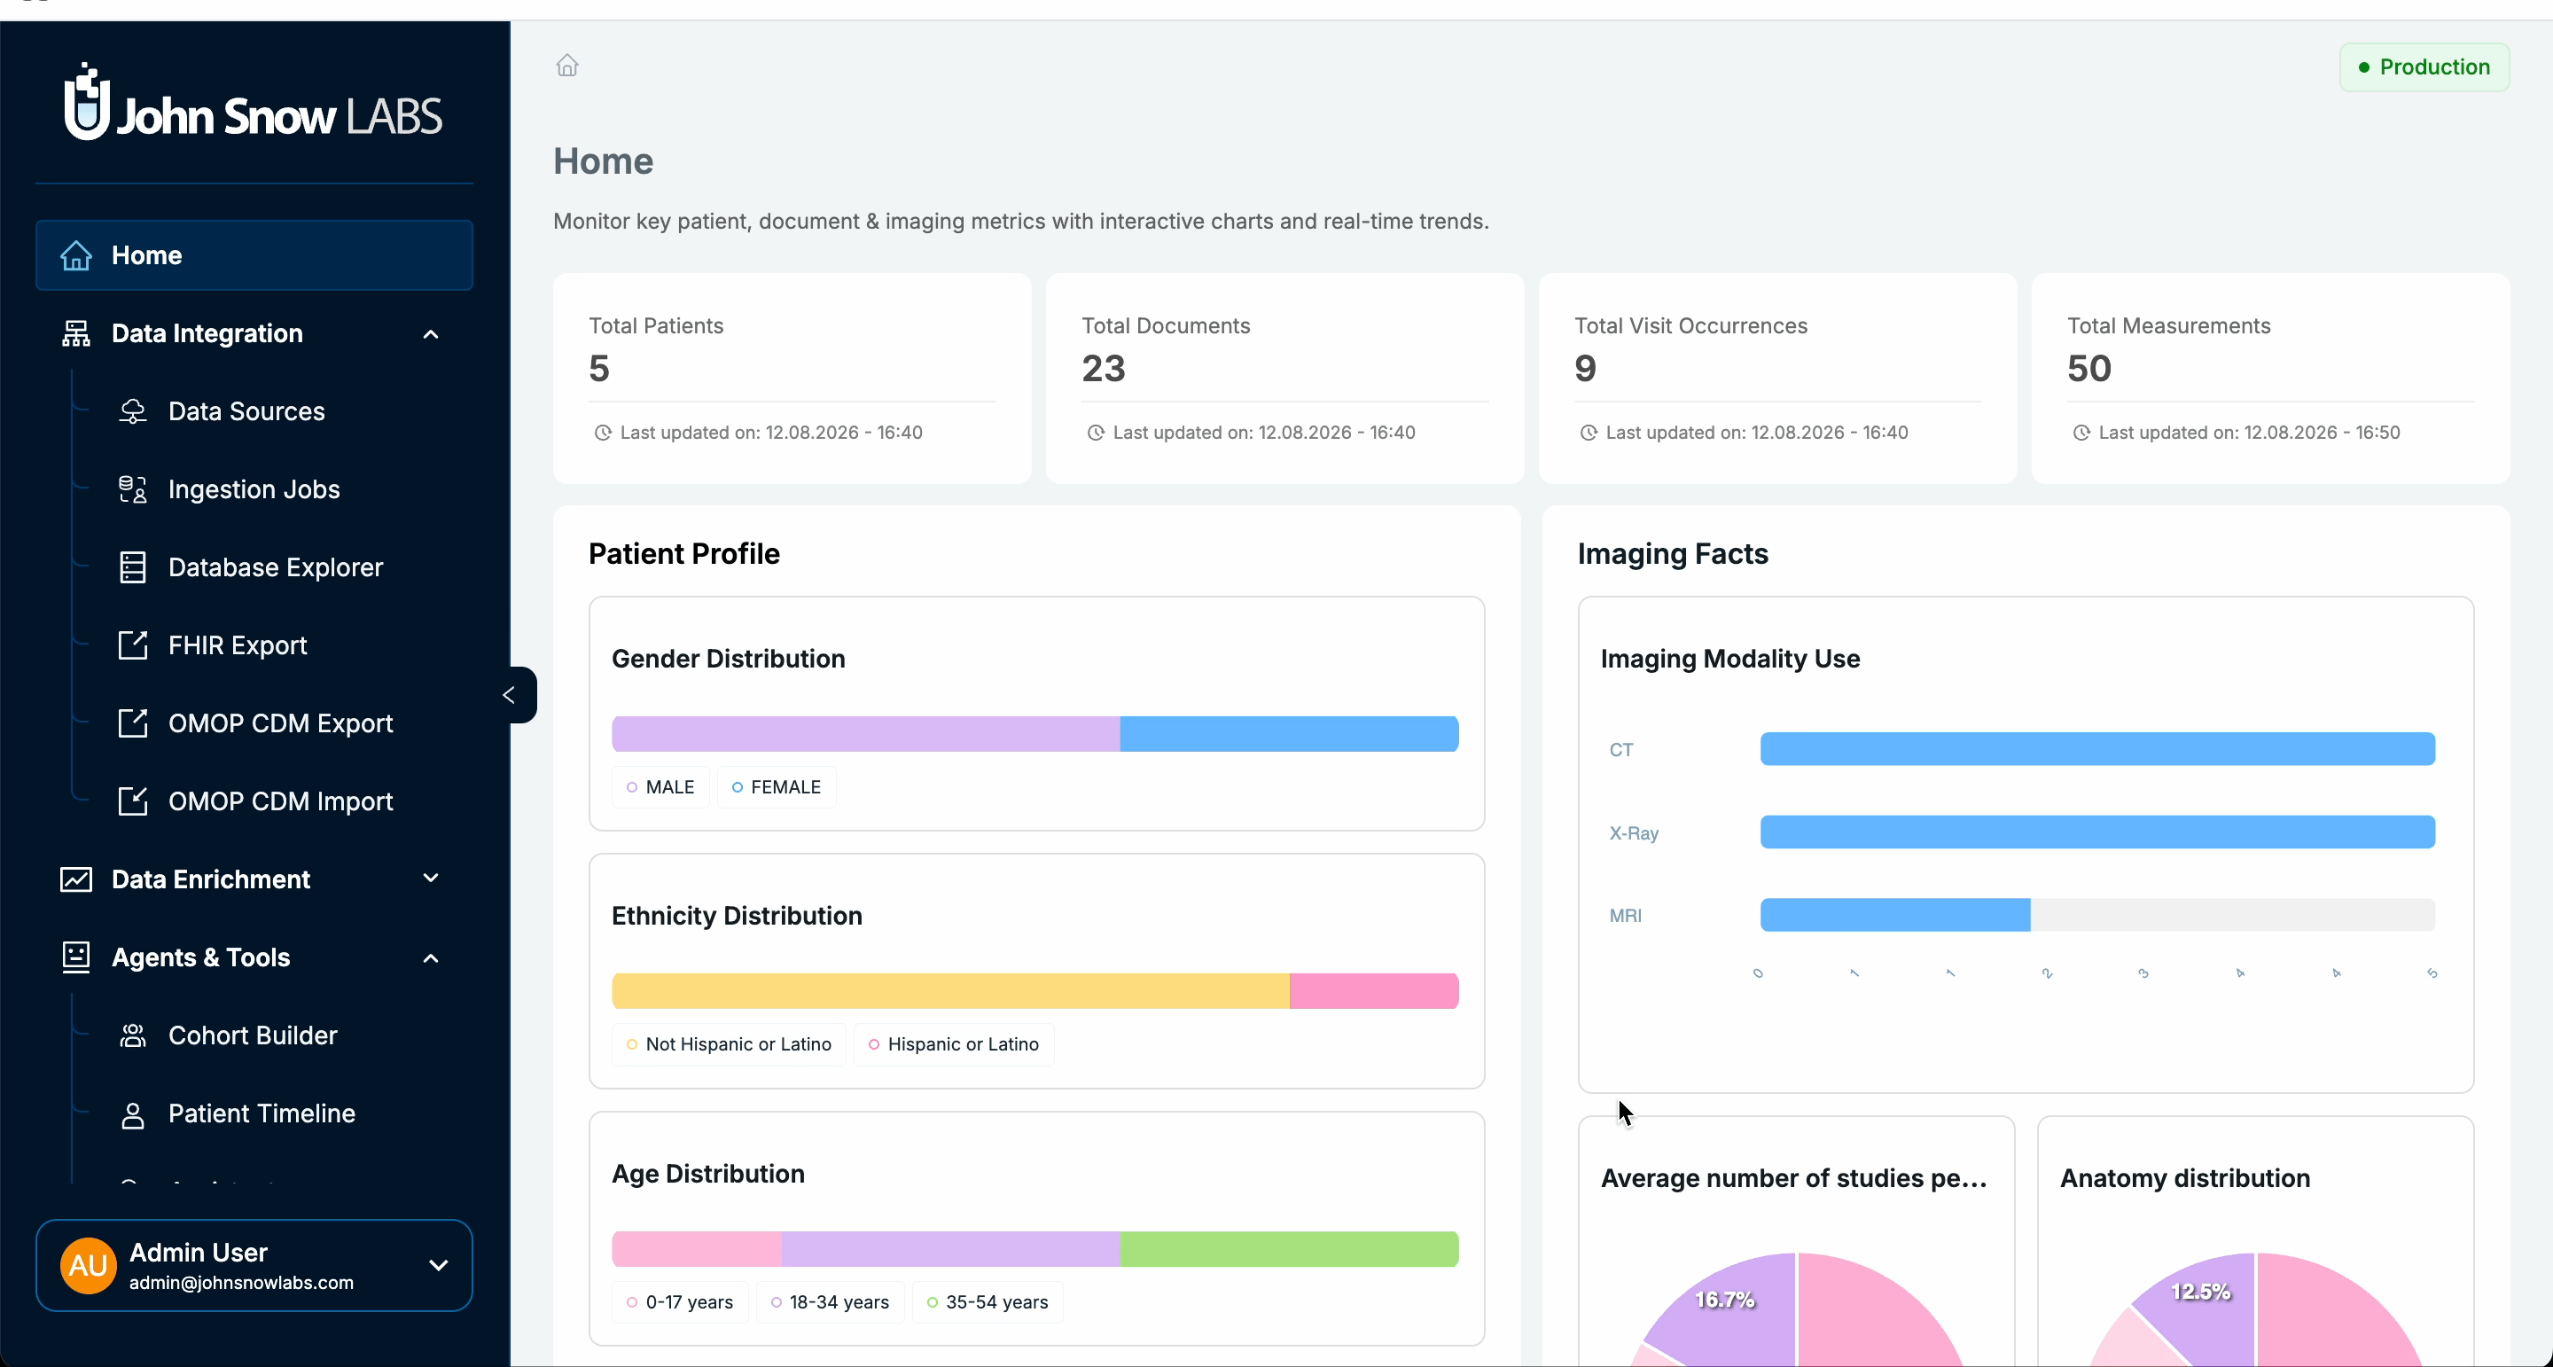Click the clock icon under Total Documents
Image resolution: width=2553 pixels, height=1367 pixels.
tap(1095, 434)
